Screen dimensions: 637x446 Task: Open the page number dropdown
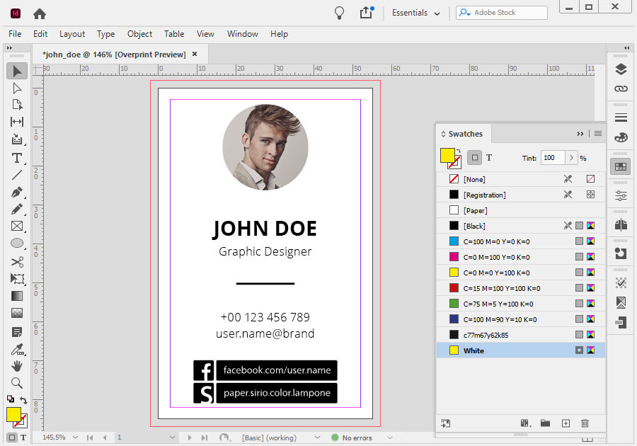coord(172,438)
